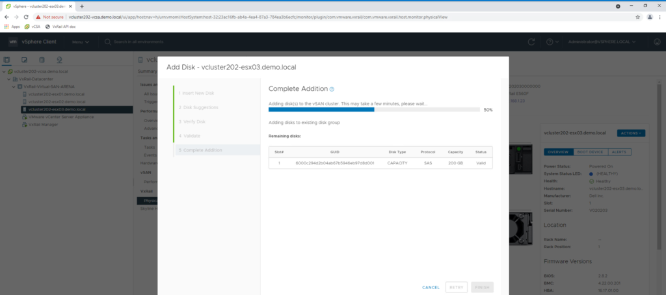
Task: Click the search magnifier icon
Action: coord(108,42)
